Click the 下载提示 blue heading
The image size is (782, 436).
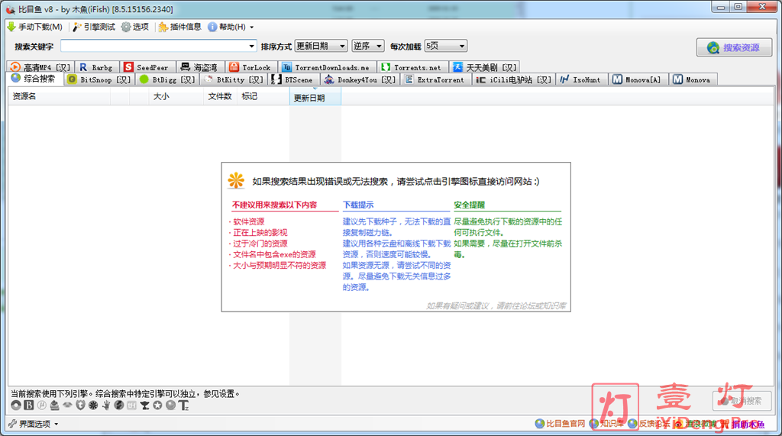(358, 205)
